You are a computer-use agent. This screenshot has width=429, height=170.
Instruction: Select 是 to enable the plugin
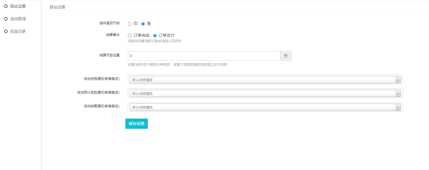pos(143,24)
